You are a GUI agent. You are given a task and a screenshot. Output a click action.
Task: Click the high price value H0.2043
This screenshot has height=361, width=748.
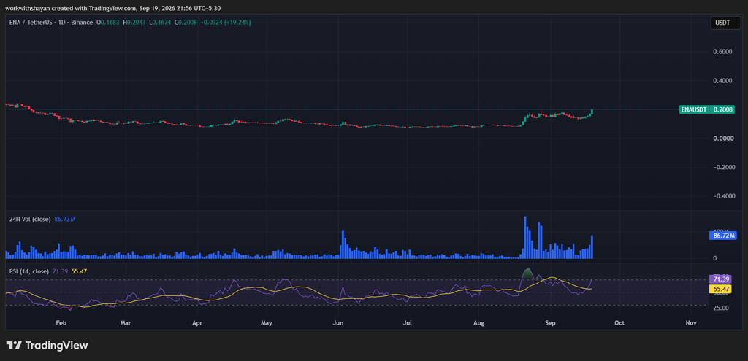[x=135, y=23]
